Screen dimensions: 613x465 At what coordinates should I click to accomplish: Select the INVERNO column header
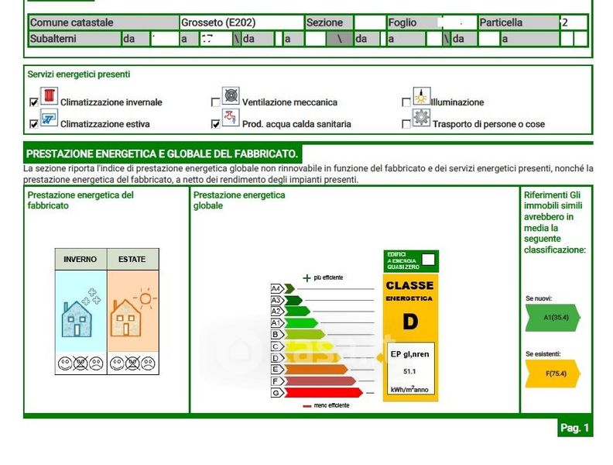(x=80, y=260)
